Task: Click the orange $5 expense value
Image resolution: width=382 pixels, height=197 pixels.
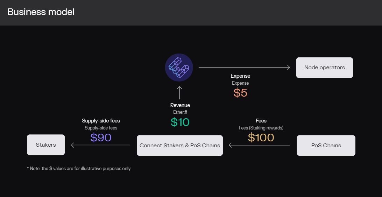Action: pos(240,93)
